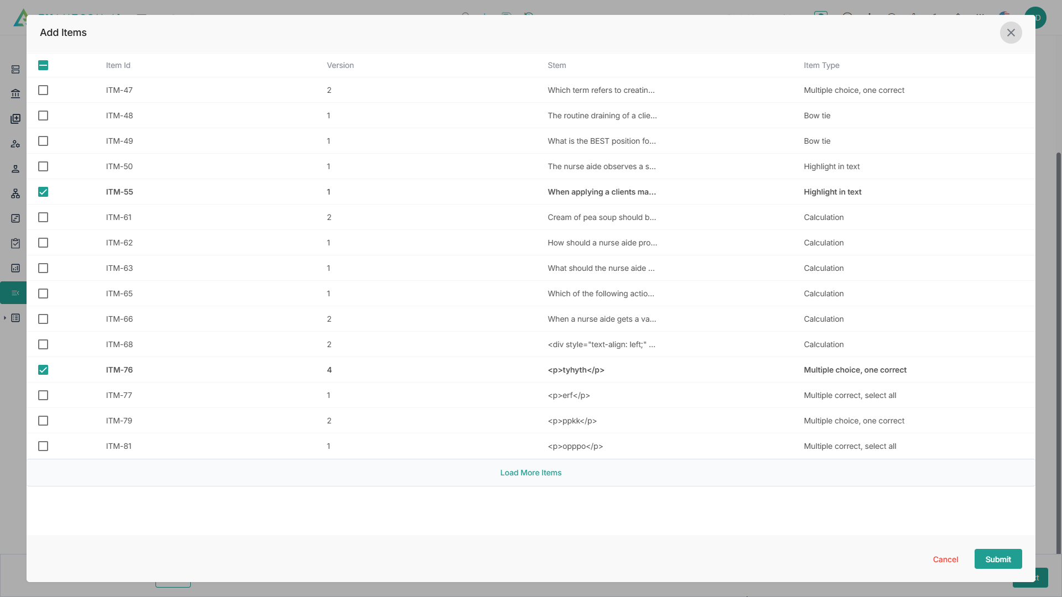Open the user settings gear sidebar icon

(15, 144)
